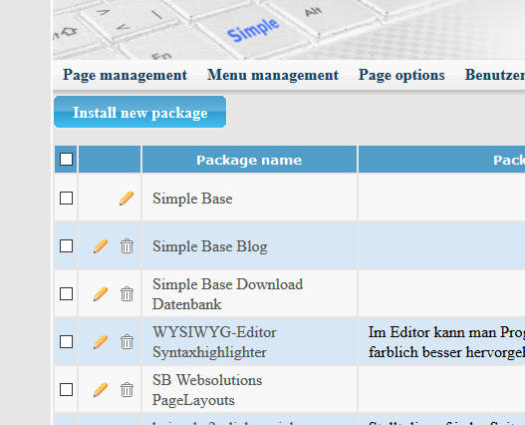Viewport: 525px width, 425px height.
Task: Edit the Simple Base package
Action: [x=127, y=198]
